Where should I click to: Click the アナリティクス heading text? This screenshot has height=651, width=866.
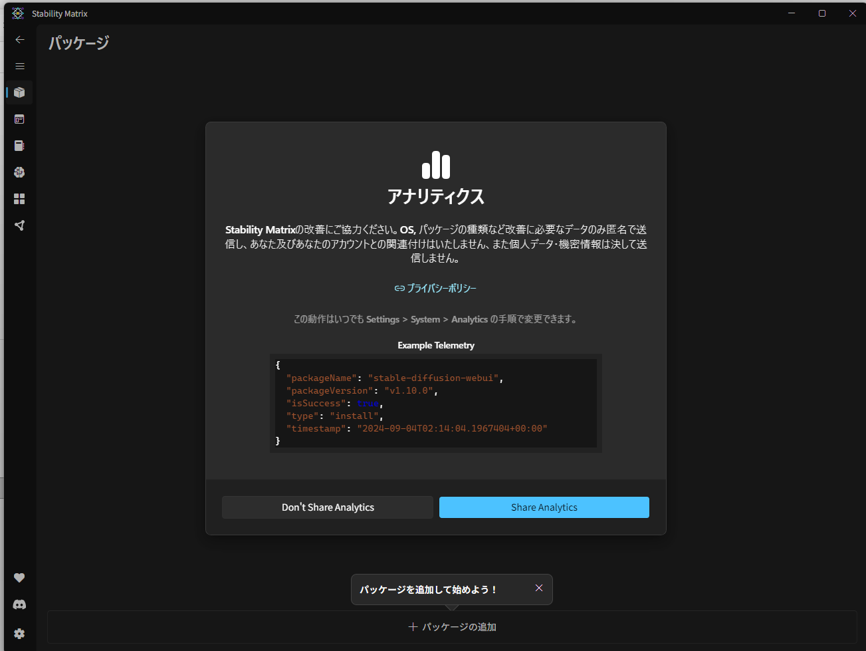(436, 197)
